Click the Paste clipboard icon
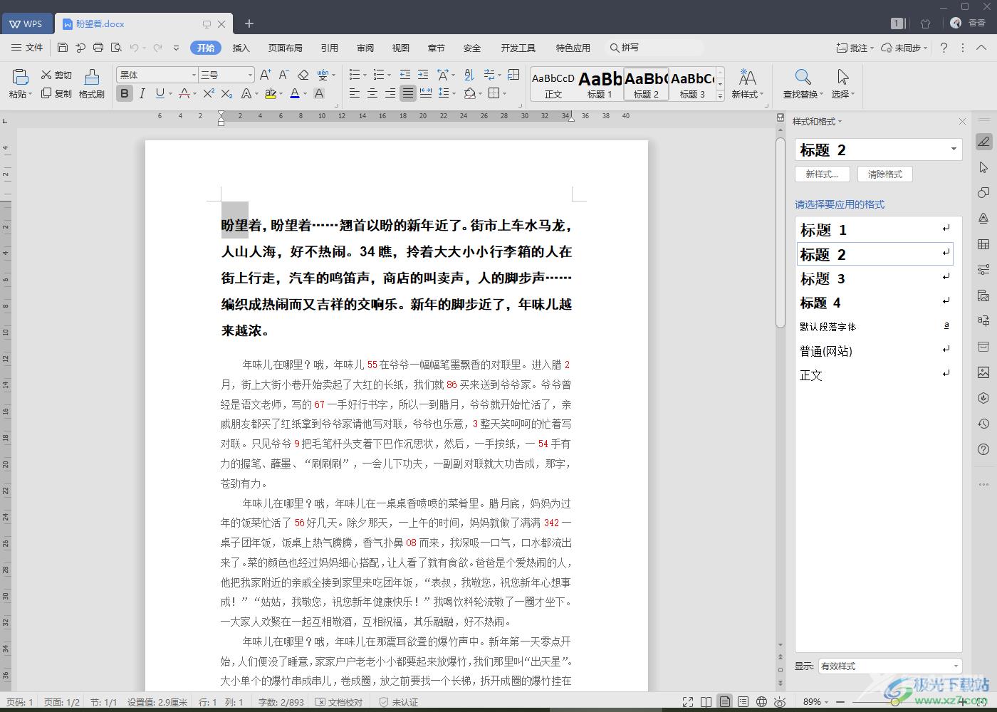Viewport: 997px width, 712px height. [19, 77]
